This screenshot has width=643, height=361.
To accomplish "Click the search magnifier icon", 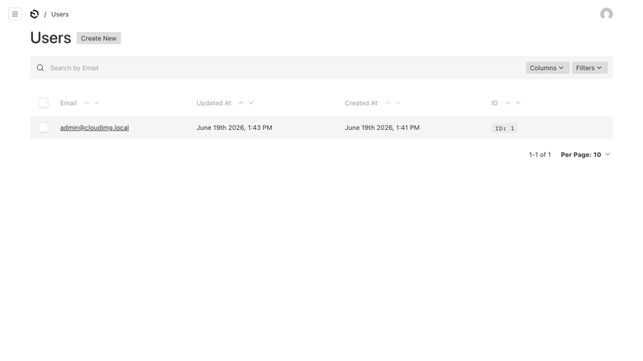I will click(40, 68).
